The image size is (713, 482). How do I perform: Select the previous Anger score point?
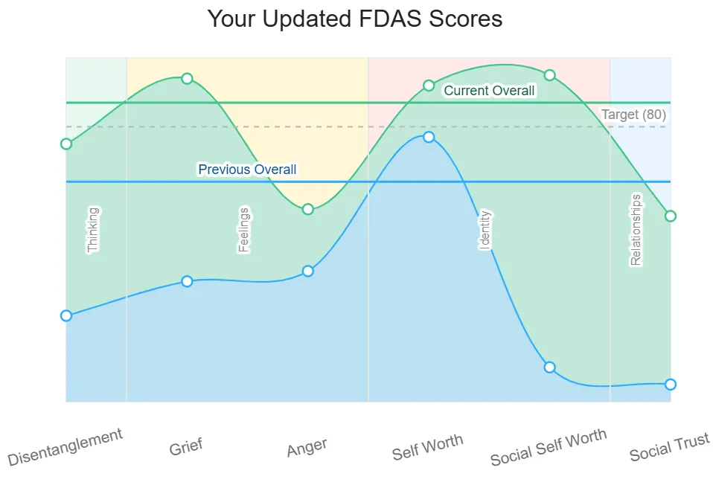(308, 271)
